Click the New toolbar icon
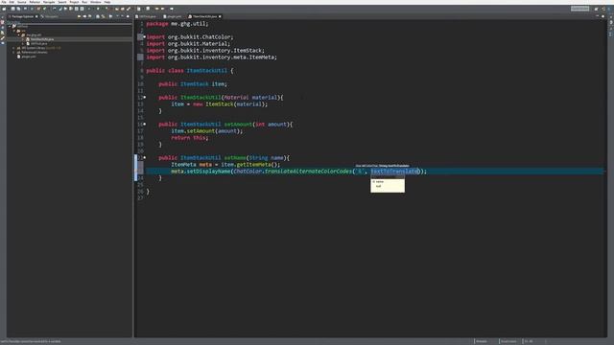Screen dimensions: 614x345 [x=4, y=9]
